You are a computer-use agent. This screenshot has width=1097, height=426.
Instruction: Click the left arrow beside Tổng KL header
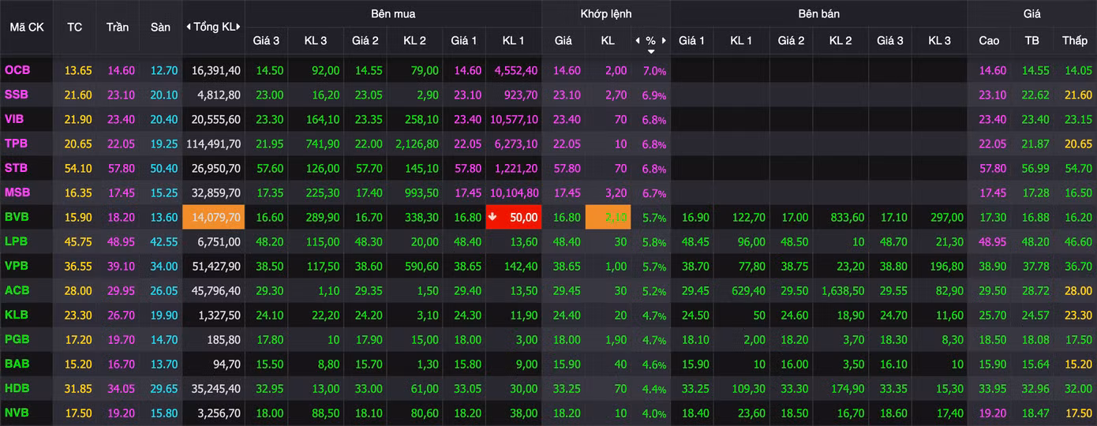click(x=189, y=27)
